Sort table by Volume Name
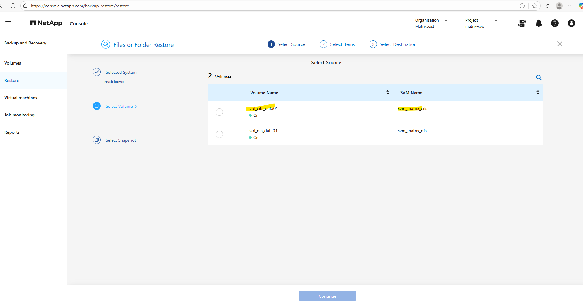The height and width of the screenshot is (306, 583). click(x=387, y=93)
